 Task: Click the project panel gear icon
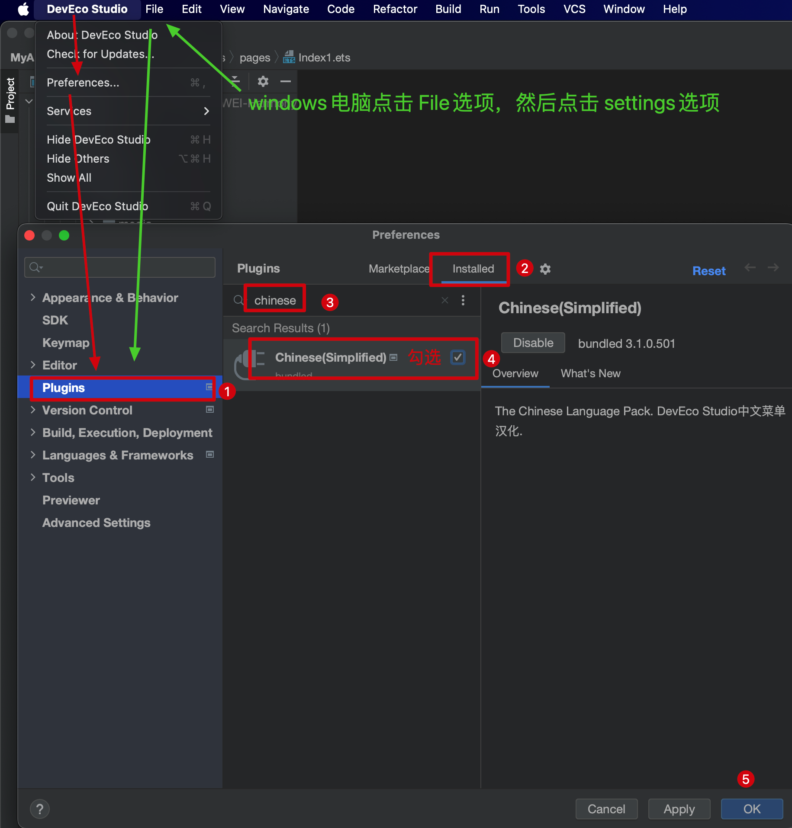pyautogui.click(x=263, y=81)
